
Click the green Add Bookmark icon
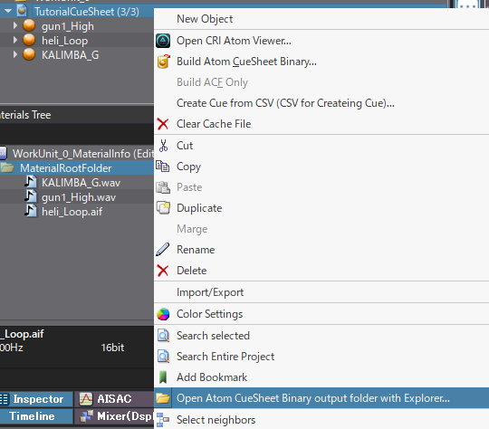[163, 377]
